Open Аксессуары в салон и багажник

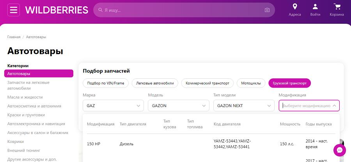click(x=38, y=133)
